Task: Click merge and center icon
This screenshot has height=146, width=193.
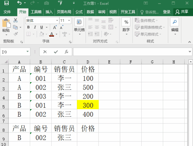Action: [x=111, y=27]
